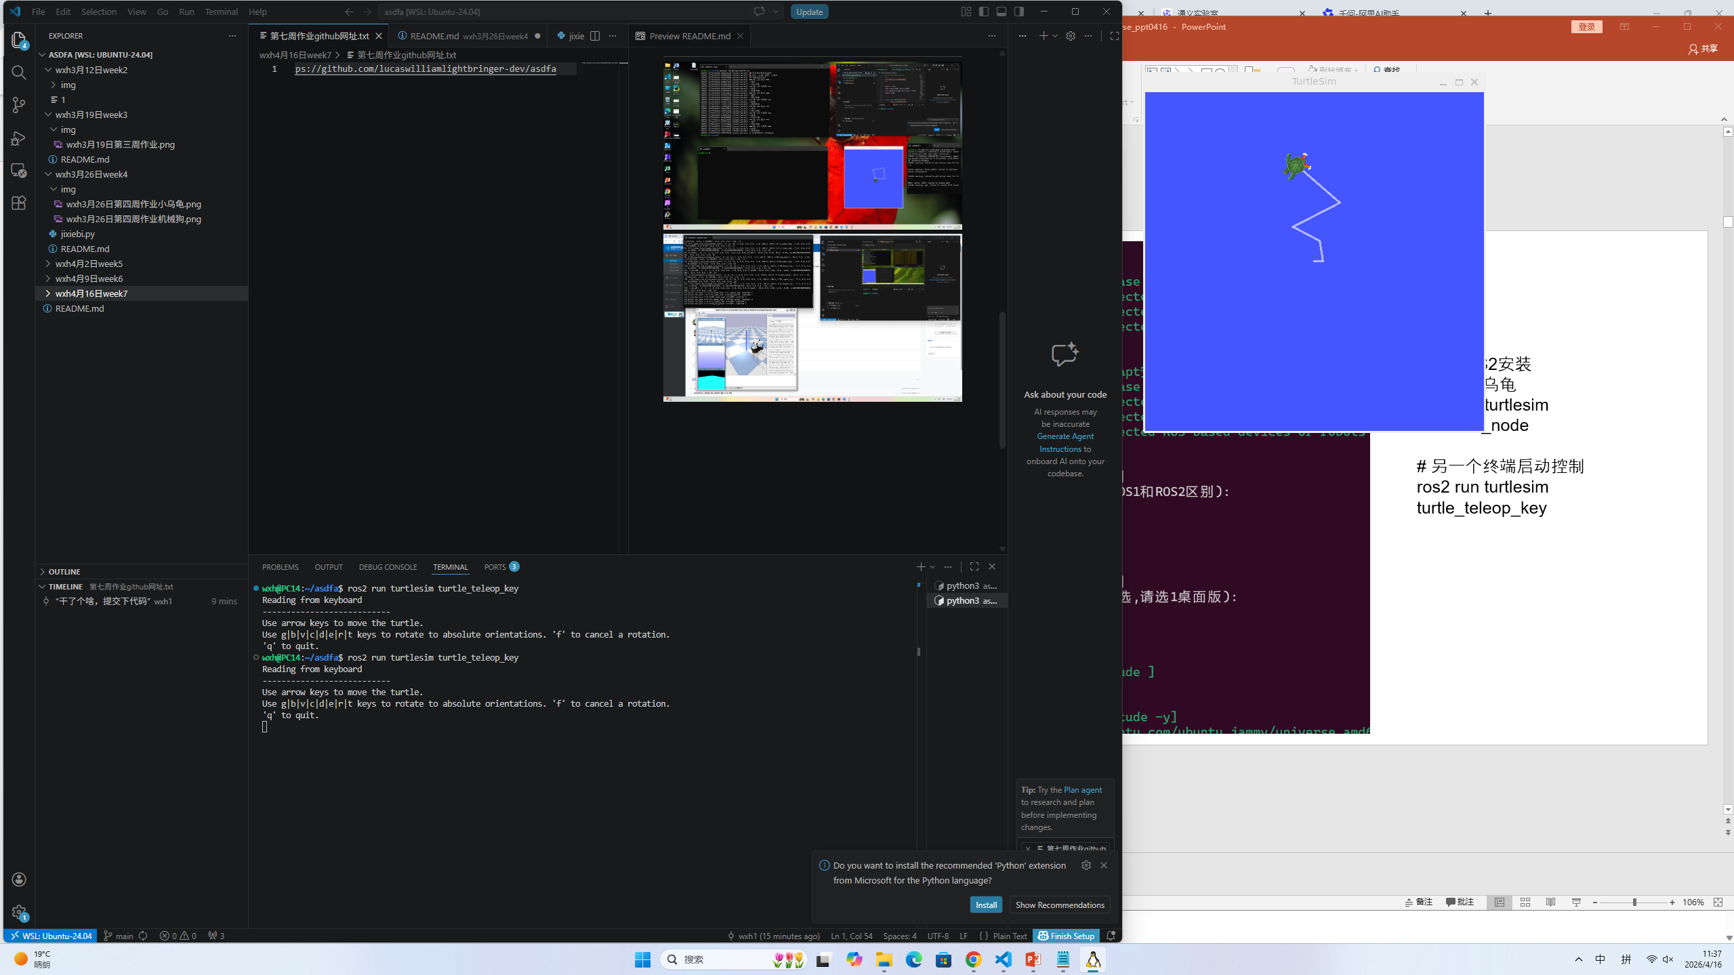The image size is (1734, 975).
Task: Open the Extensions view
Action: click(19, 203)
